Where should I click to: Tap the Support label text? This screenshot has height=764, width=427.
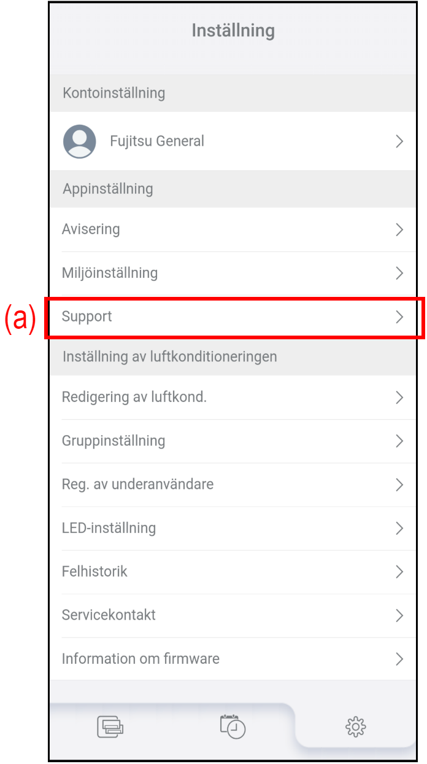click(x=87, y=317)
